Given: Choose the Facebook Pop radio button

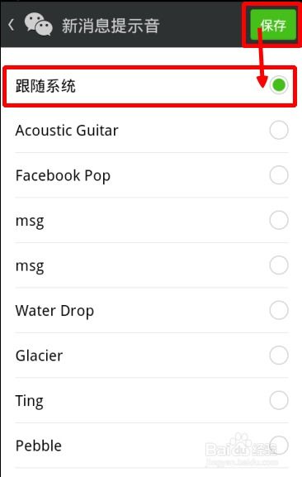Looking at the screenshot, I should (x=279, y=175).
